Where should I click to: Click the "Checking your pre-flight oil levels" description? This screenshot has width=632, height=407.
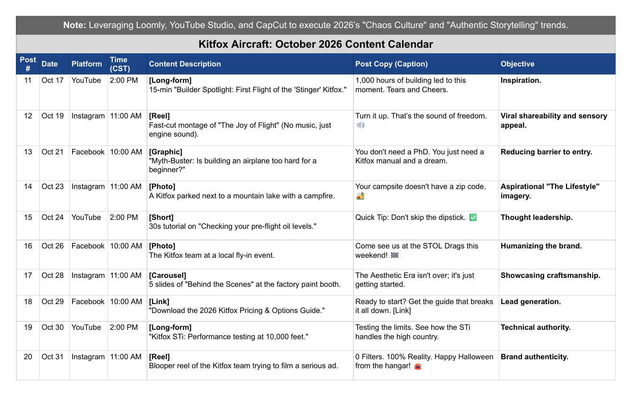(250, 225)
